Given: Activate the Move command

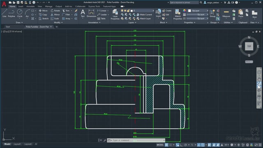Looking at the screenshot, I should (x=43, y=11).
